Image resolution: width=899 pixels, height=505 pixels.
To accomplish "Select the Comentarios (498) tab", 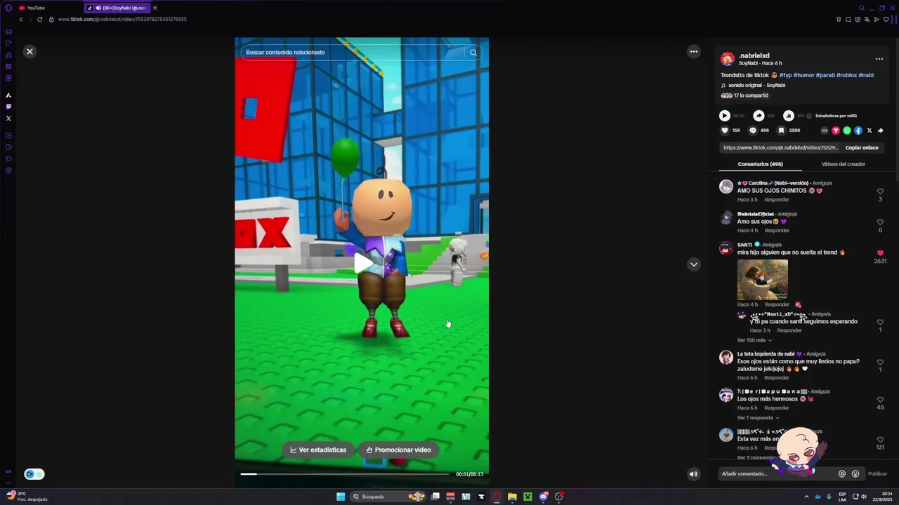I will click(x=761, y=164).
